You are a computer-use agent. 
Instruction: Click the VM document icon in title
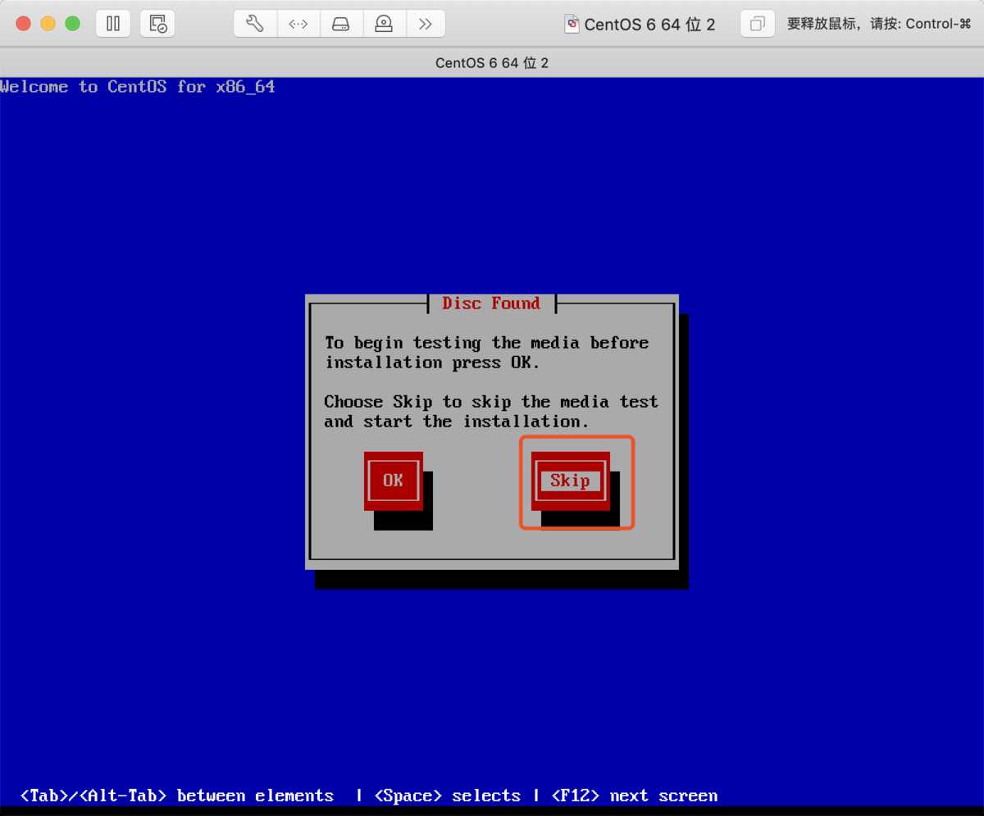572,25
